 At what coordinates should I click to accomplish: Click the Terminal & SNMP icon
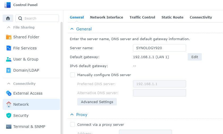[x=9, y=127]
